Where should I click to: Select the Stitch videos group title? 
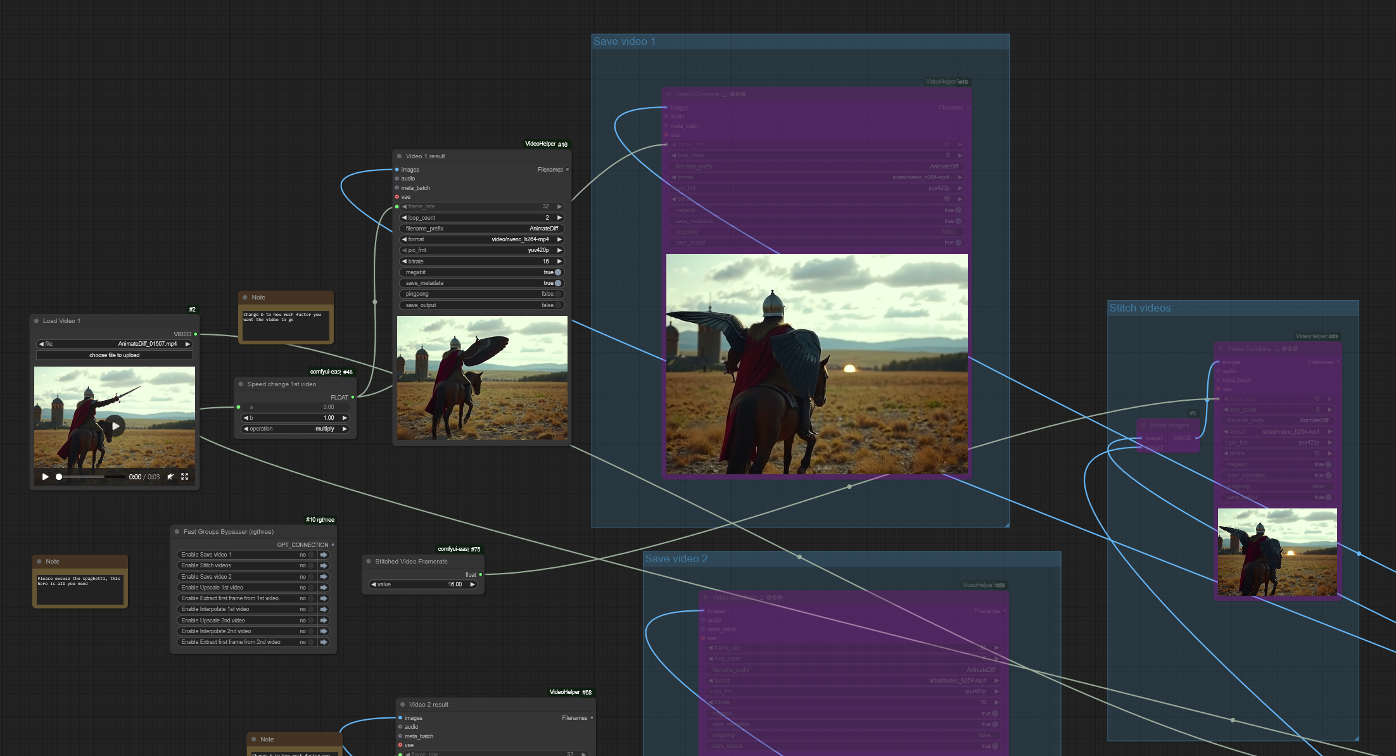(x=1140, y=308)
